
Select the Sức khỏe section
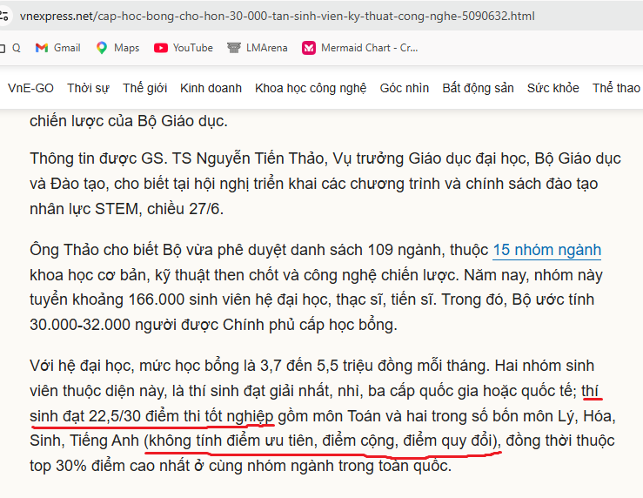(553, 88)
